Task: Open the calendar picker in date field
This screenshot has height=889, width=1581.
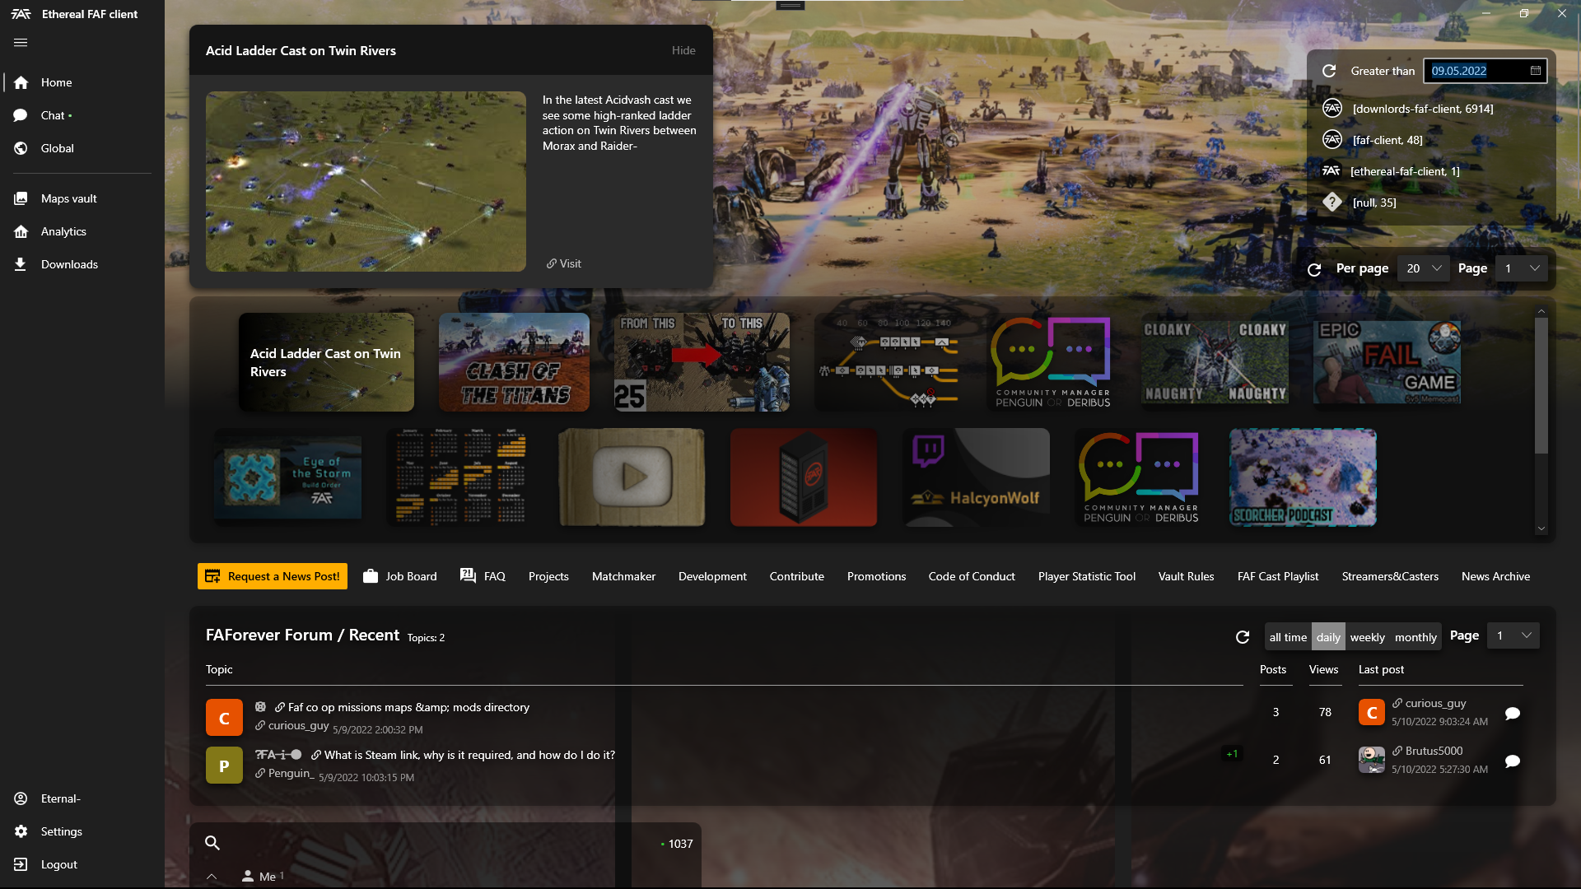Action: (1536, 71)
